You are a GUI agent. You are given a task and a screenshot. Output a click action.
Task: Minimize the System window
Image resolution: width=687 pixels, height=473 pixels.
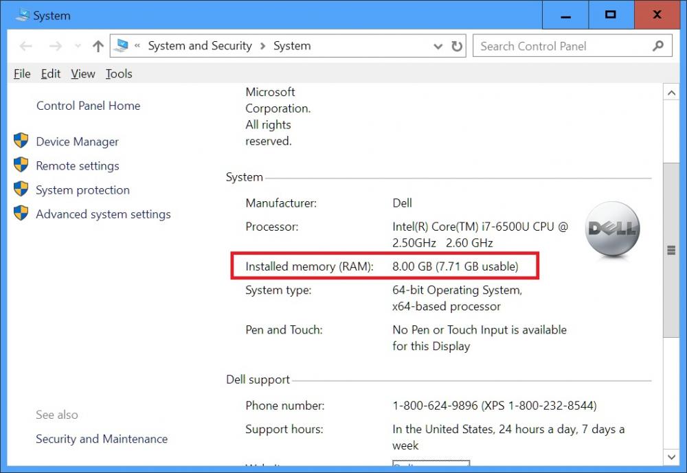click(565, 15)
